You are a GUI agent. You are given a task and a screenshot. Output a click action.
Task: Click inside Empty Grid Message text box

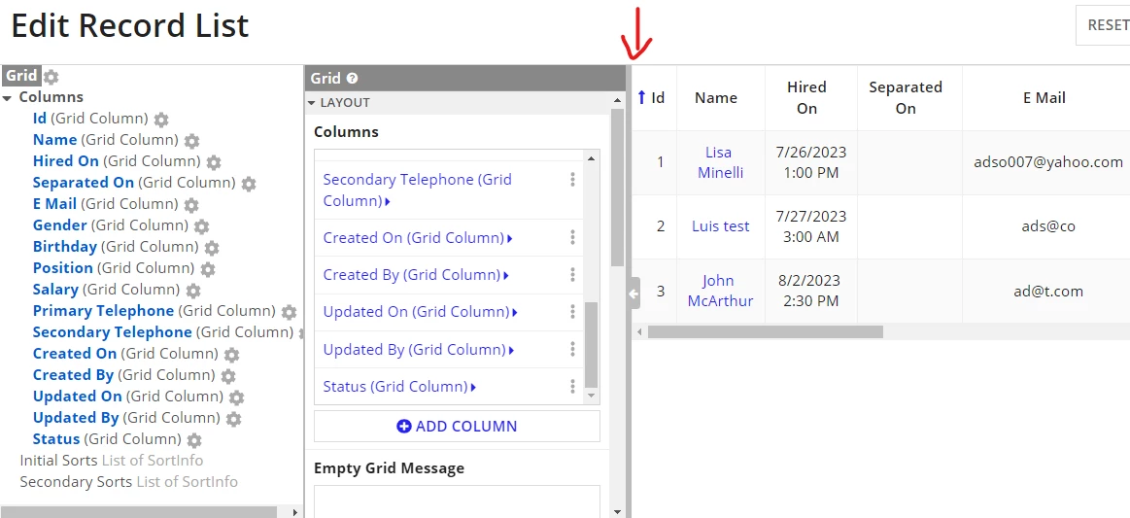[x=457, y=501]
